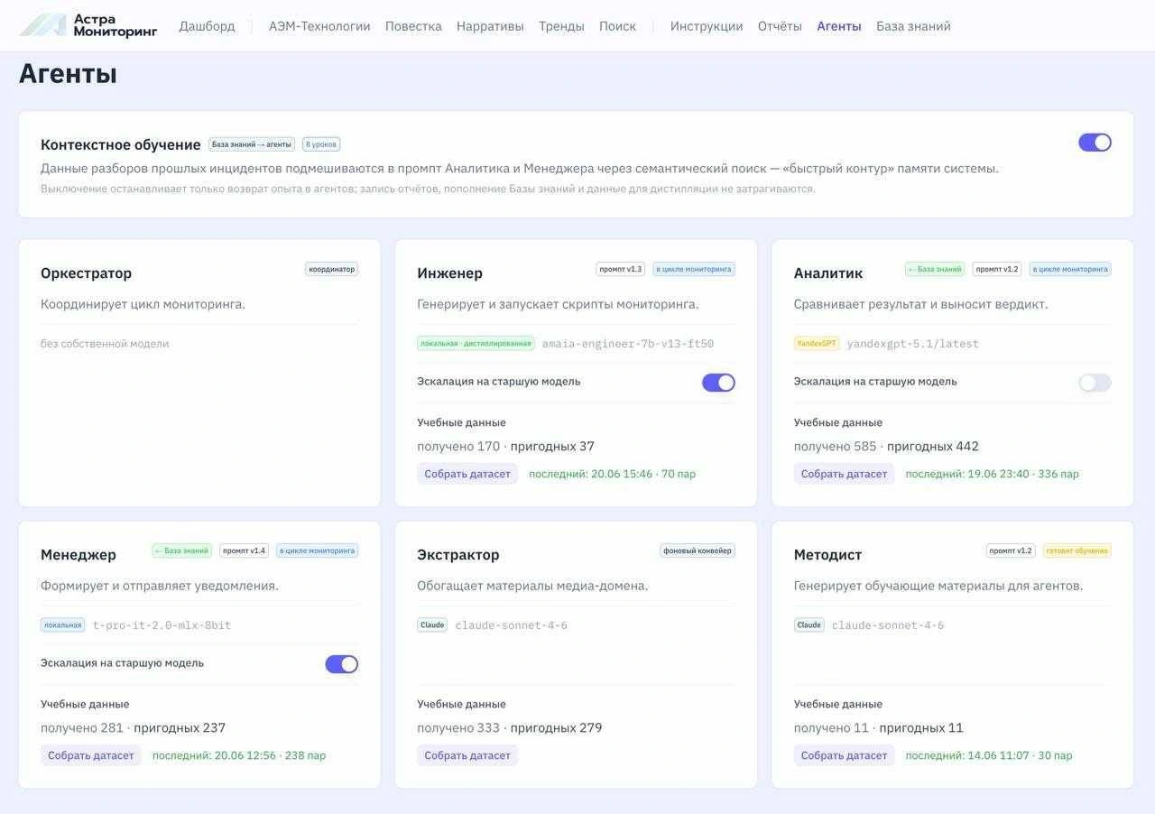Click the "промпт v1.2" badge on Аналитик
Screen dimensions: 1155x814
pos(997,269)
